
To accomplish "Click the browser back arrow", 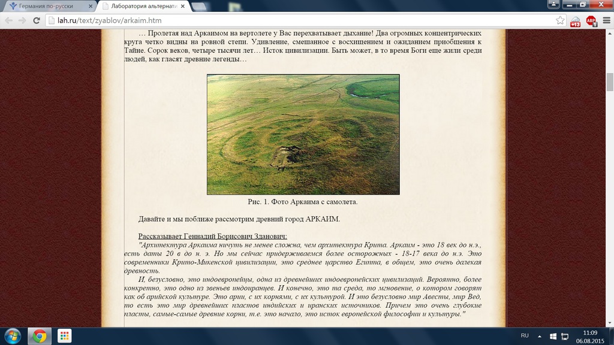I will 8,20.
